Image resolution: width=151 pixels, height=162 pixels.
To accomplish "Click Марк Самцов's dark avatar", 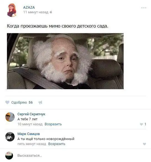I will pyautogui.click(x=10, y=137).
